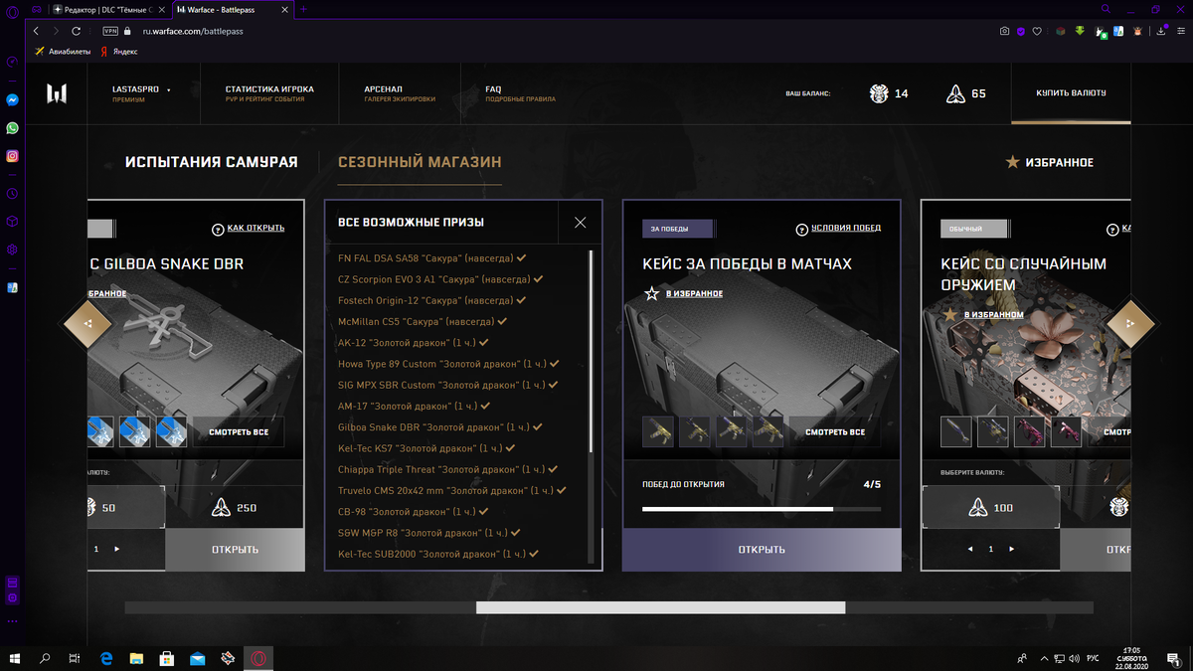Increase Gilboa case quantity with right arrow
The height and width of the screenshot is (671, 1193).
tap(116, 549)
